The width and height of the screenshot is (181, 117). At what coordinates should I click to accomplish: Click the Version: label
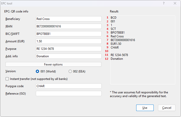[11, 71]
